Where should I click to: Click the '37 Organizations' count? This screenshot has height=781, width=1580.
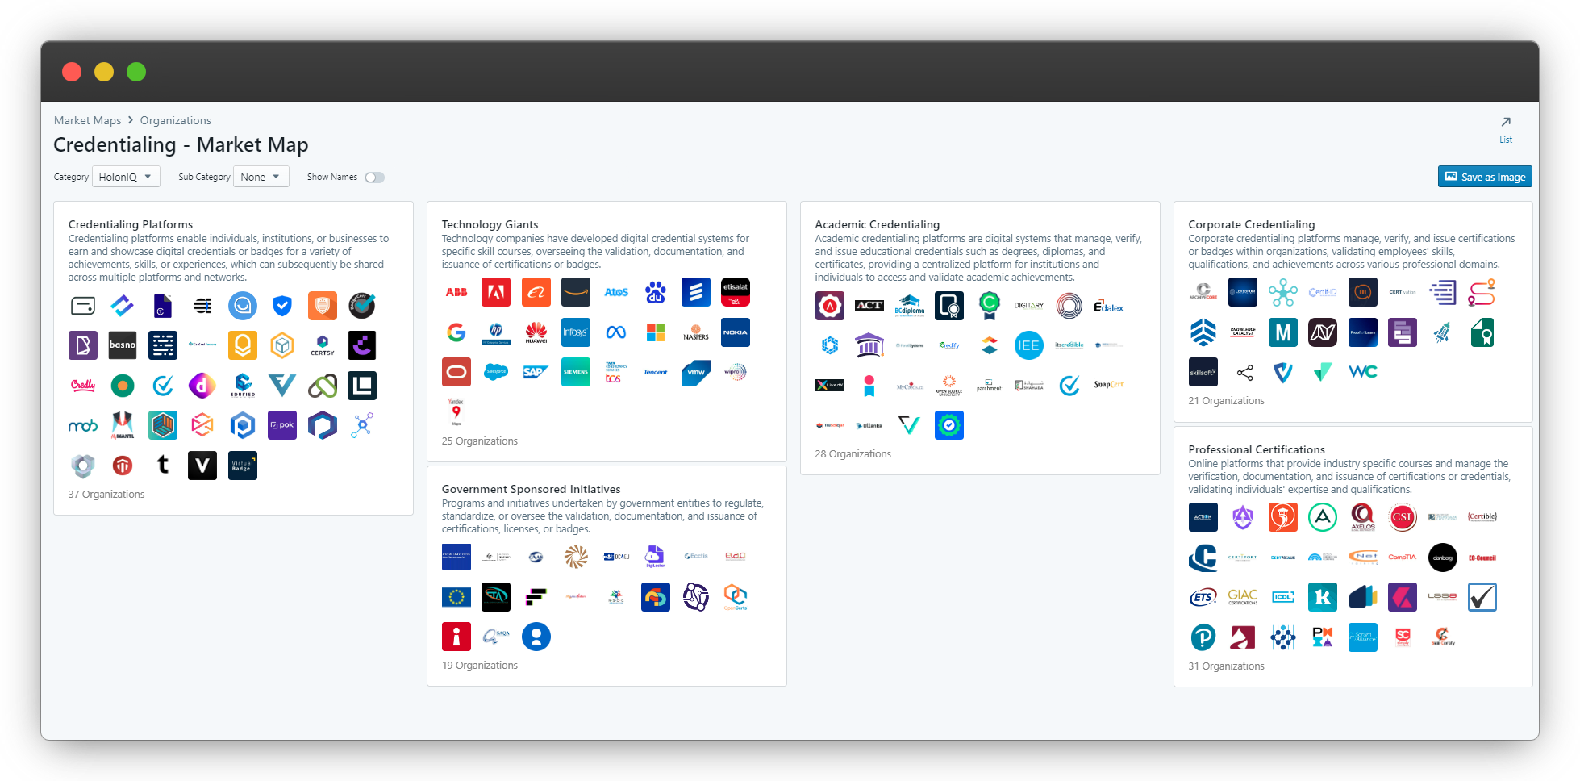pyautogui.click(x=106, y=495)
